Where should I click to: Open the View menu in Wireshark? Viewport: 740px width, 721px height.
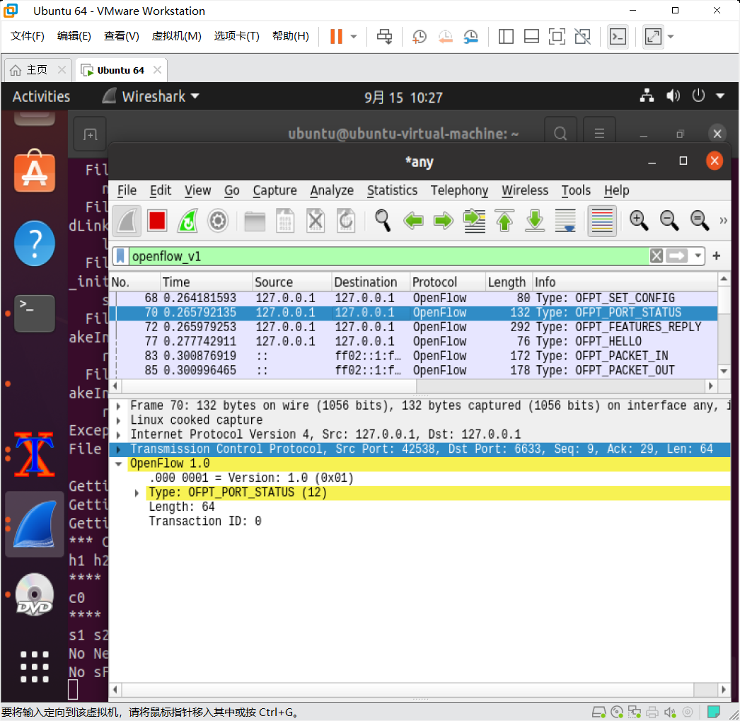198,190
